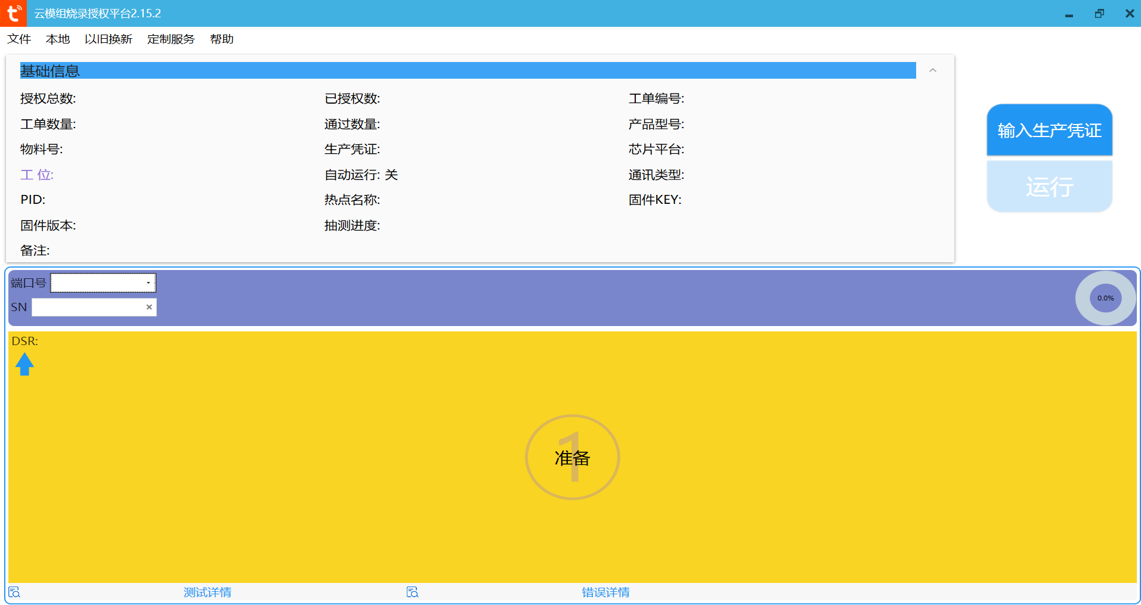The height and width of the screenshot is (605, 1141).
Task: Click the 输入生产凭证 button
Action: click(x=1050, y=130)
